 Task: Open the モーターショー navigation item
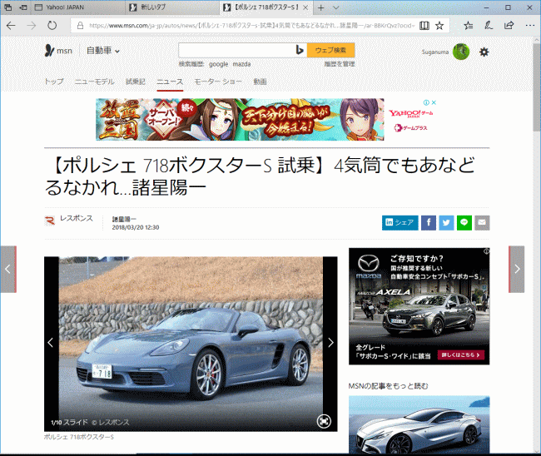pyautogui.click(x=218, y=82)
